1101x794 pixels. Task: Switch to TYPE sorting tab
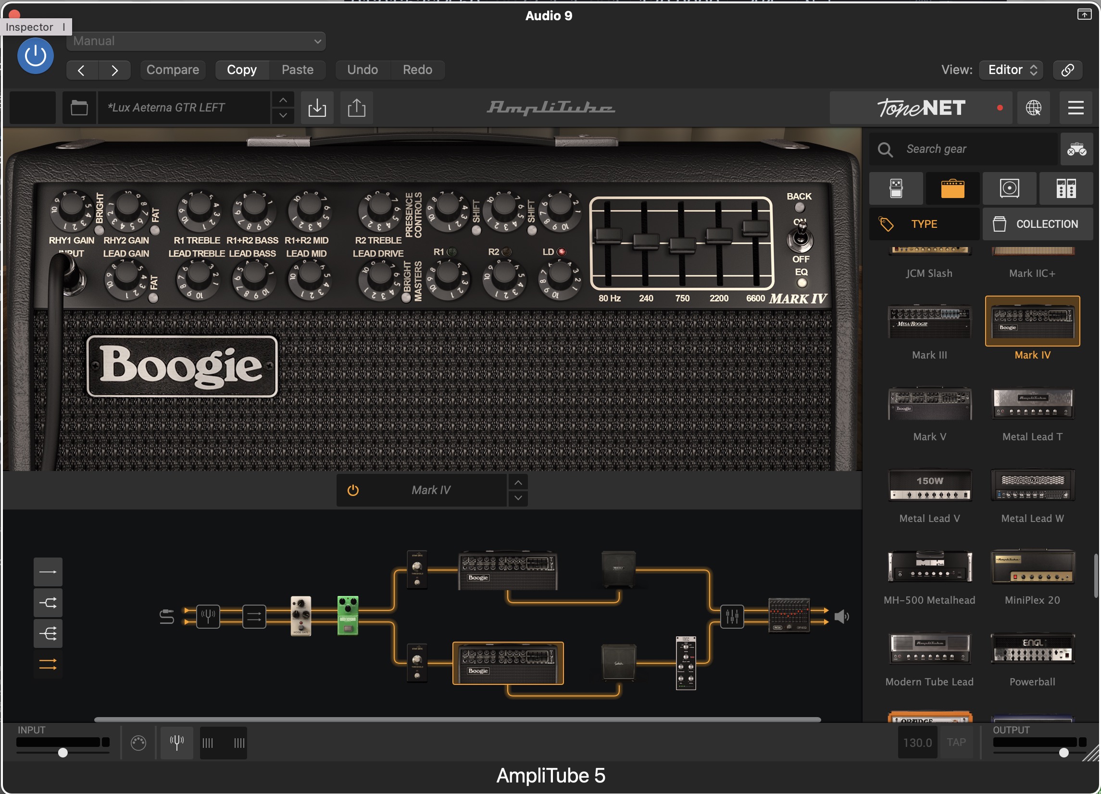pyautogui.click(x=924, y=224)
